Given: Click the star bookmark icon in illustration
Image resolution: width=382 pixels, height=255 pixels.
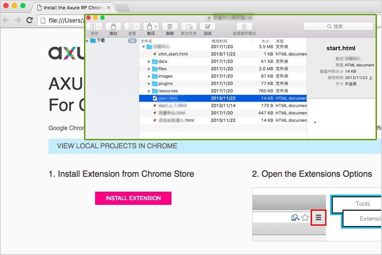Looking at the screenshot, I should pyautogui.click(x=305, y=218).
